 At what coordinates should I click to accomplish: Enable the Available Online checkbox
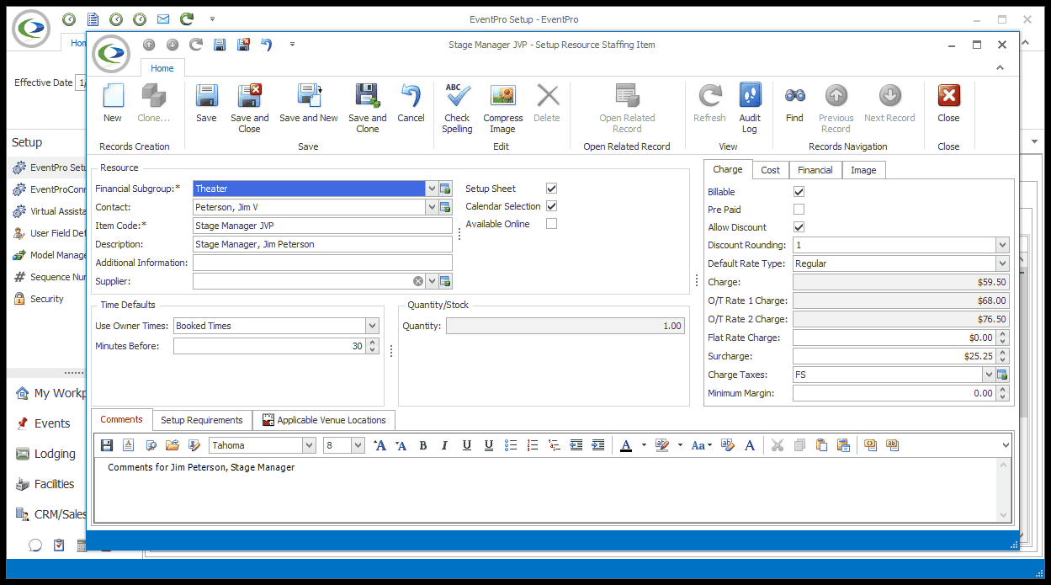[x=551, y=224]
